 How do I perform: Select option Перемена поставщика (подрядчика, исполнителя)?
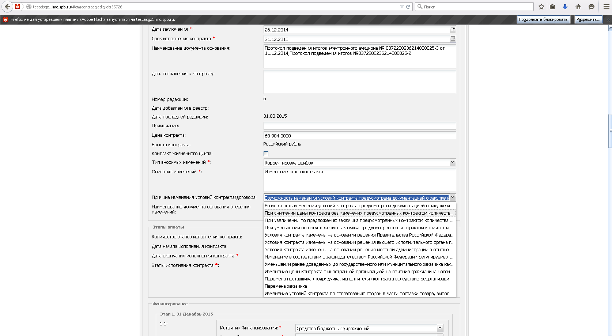point(360,279)
